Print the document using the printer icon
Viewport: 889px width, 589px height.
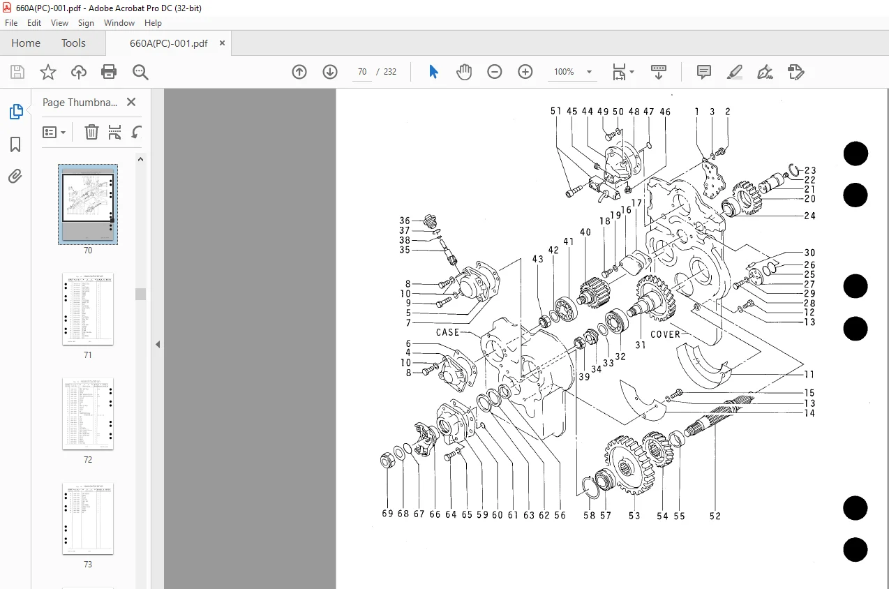coord(109,72)
